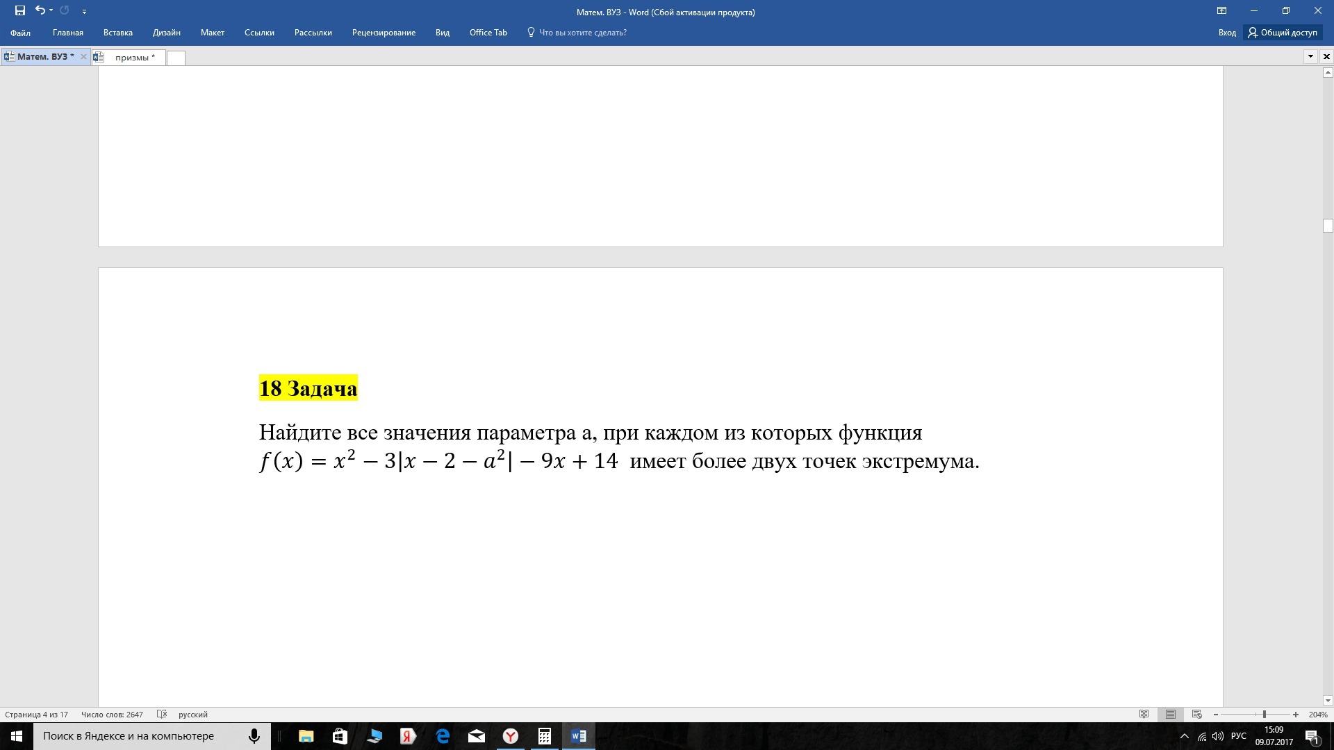Click zoom out minus button

[1215, 715]
